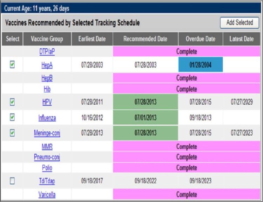
Task: Check the Td/Tdap checkbox
Action: pos(13,181)
